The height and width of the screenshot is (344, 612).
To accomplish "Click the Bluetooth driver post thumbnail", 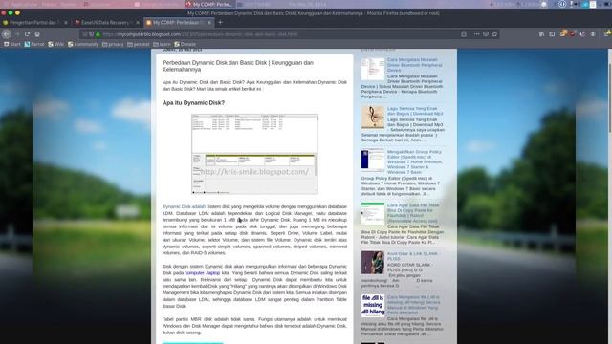I will (373, 69).
